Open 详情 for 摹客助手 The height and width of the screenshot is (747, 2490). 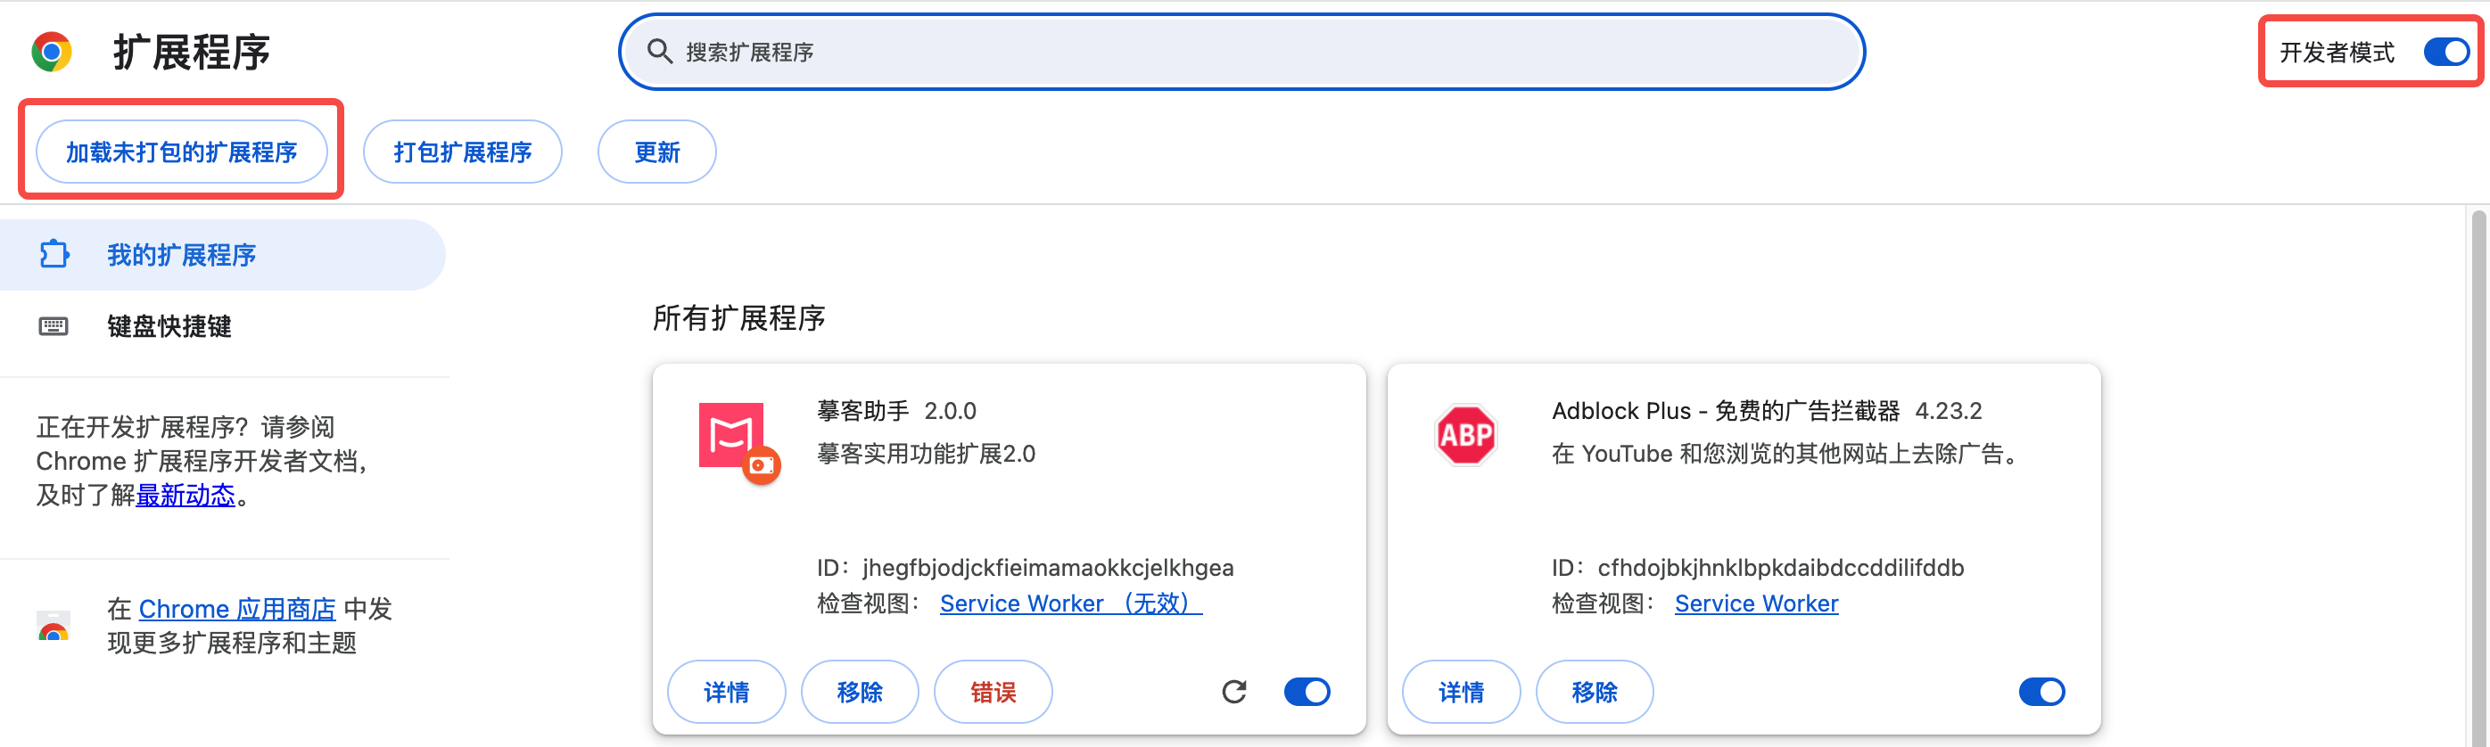pyautogui.click(x=726, y=692)
